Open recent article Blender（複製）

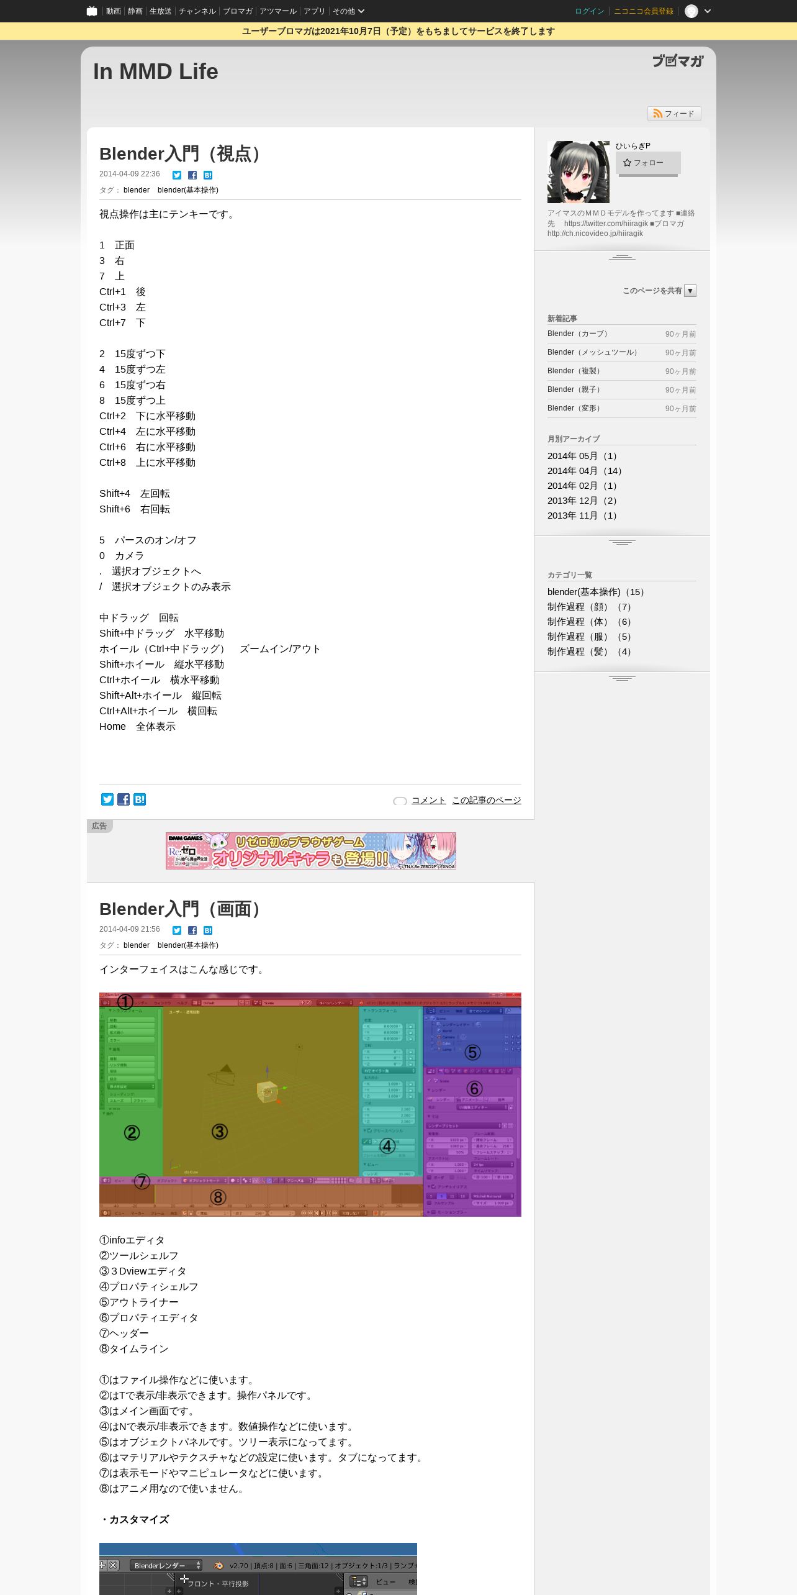coord(575,371)
